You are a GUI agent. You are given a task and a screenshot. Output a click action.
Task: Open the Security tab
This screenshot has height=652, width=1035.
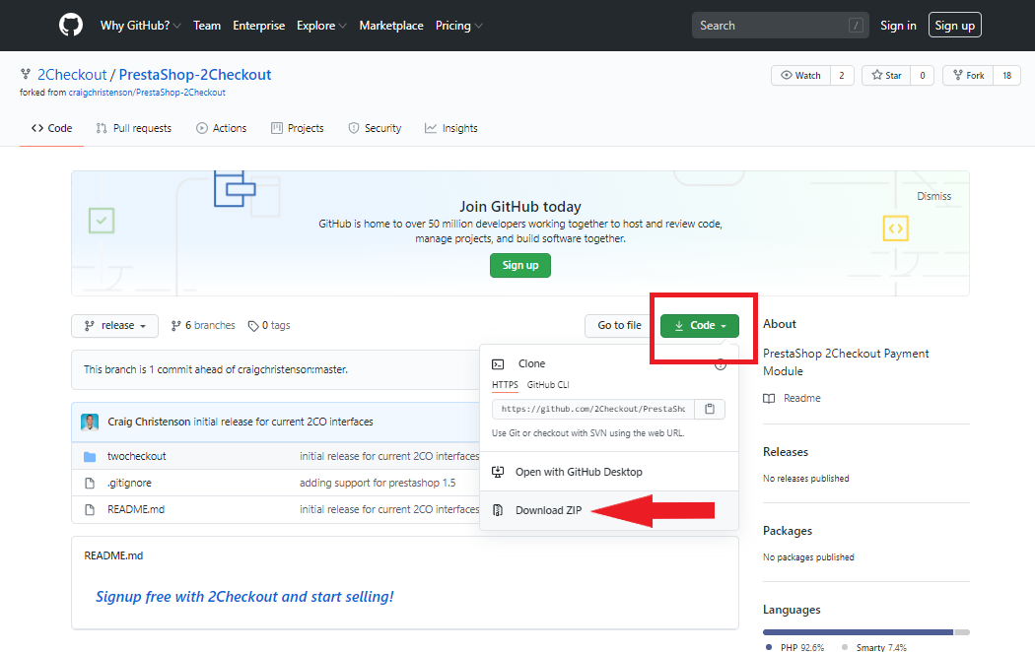coord(375,128)
